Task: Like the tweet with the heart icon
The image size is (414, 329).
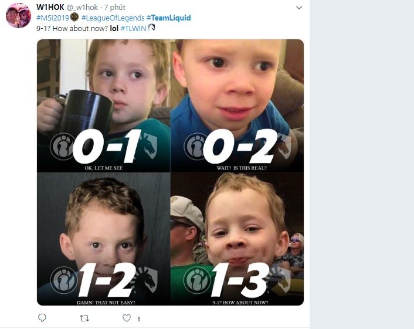Action: (126, 318)
